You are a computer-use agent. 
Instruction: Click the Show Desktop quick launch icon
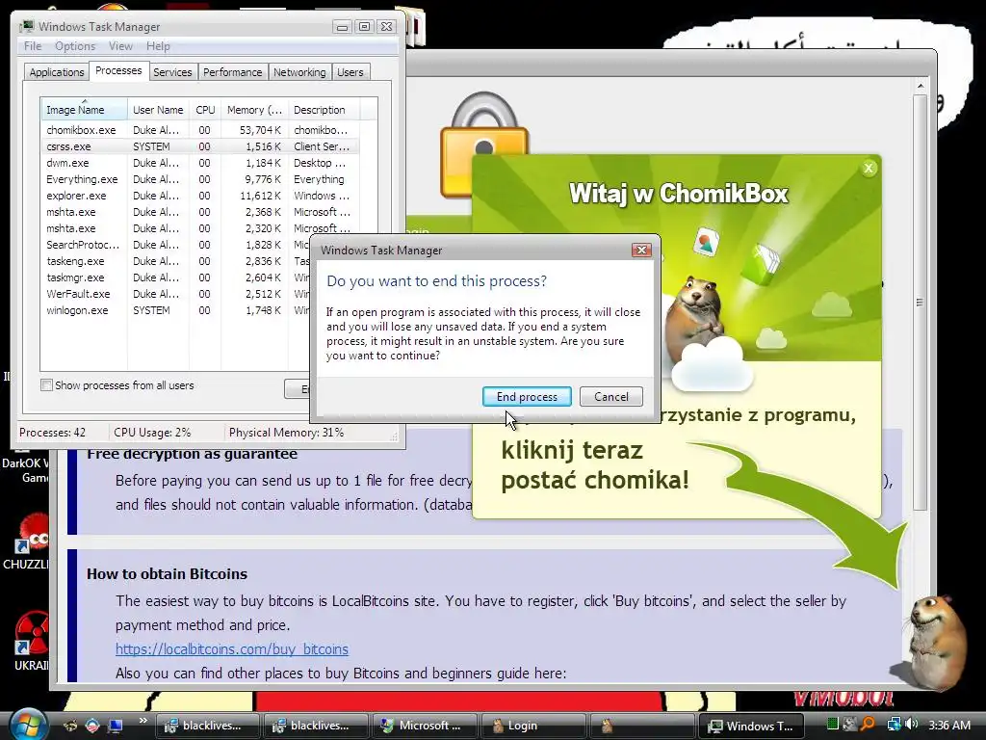coord(115,726)
